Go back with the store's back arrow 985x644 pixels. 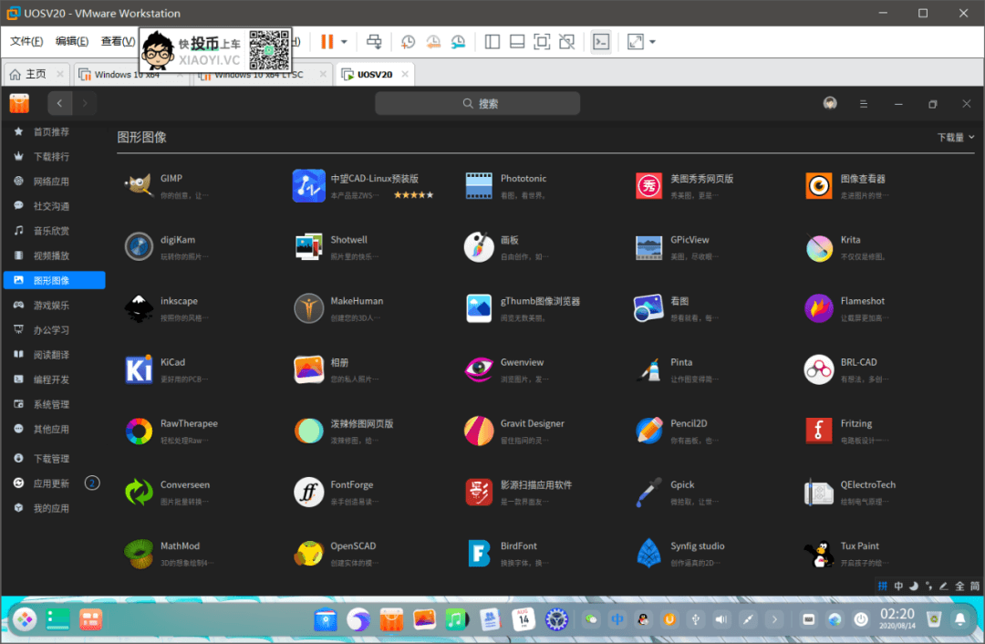pos(59,103)
